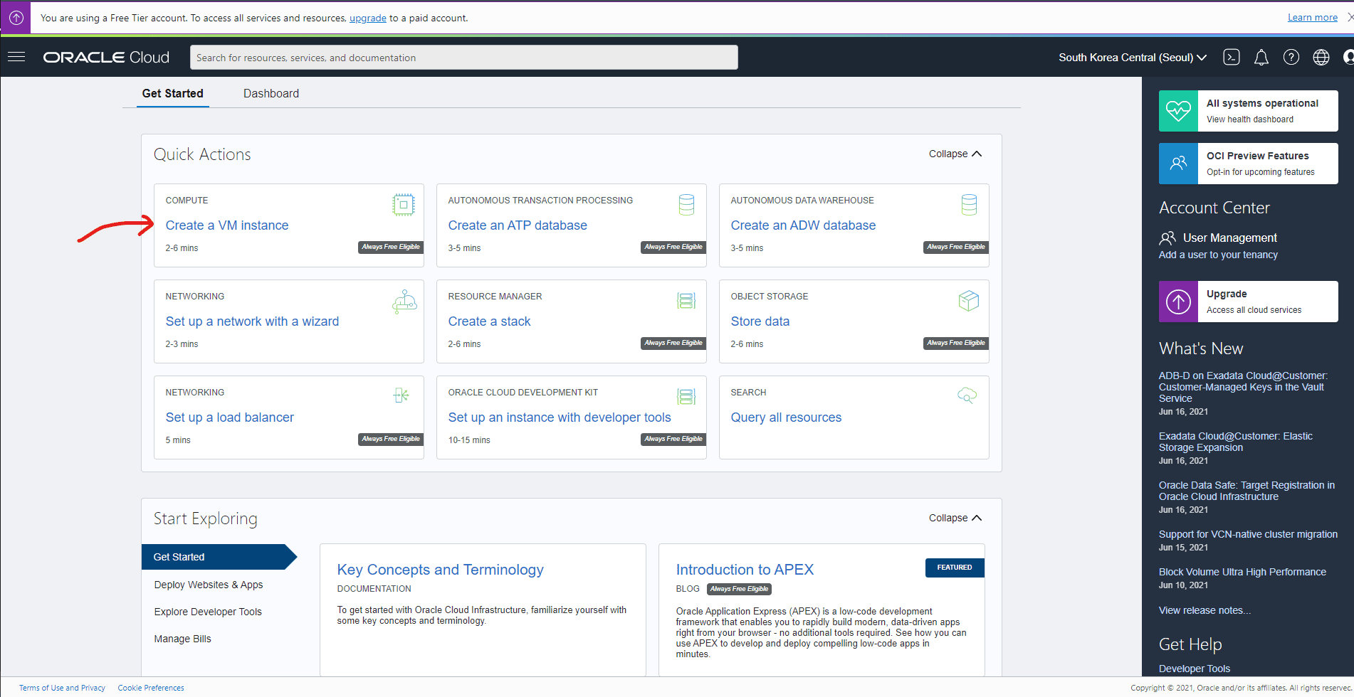Open the help question mark icon
Screen dimensions: 1354x697
[1291, 58]
